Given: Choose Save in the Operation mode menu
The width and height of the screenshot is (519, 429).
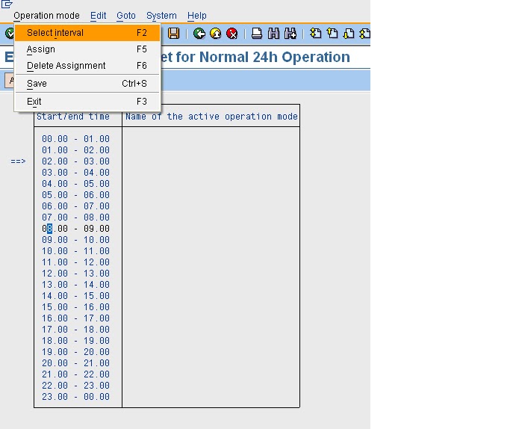Looking at the screenshot, I should pyautogui.click(x=87, y=84).
